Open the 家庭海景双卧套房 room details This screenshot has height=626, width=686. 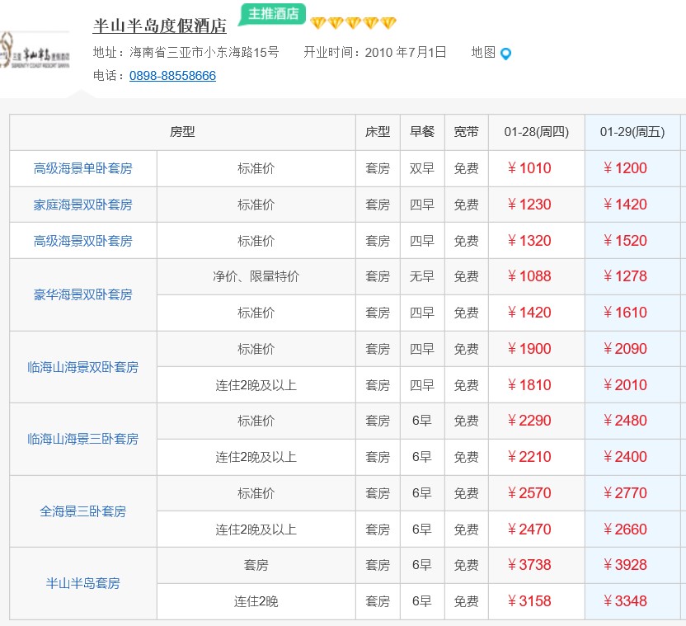tap(82, 205)
